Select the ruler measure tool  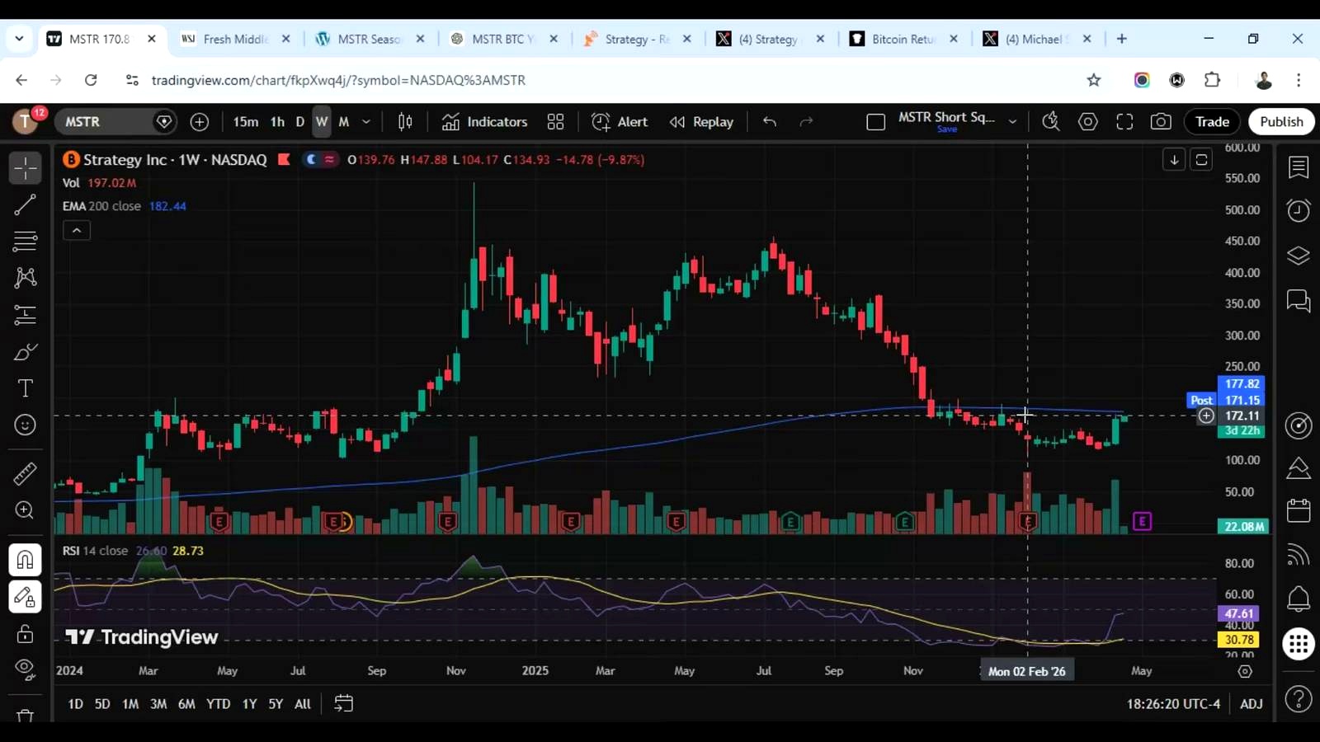coord(25,474)
